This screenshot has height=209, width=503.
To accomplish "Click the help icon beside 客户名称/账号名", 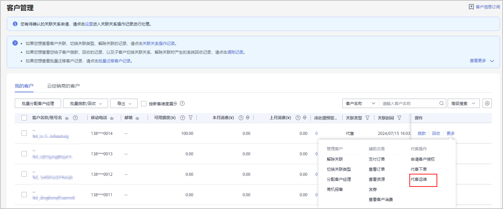I will [75, 118].
